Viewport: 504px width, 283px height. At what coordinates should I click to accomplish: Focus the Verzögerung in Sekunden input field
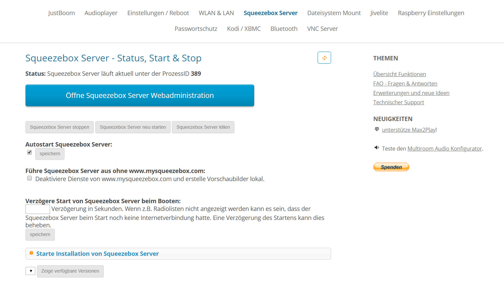point(38,209)
